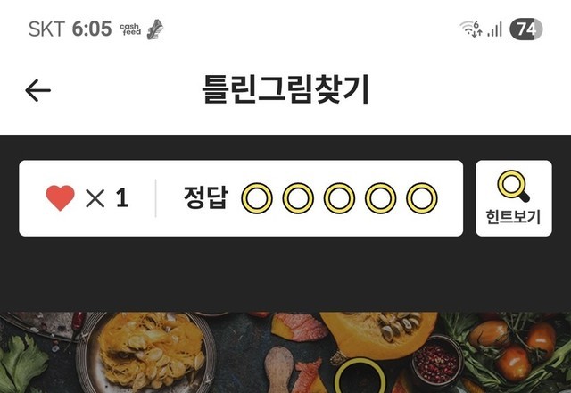Tap the cellular signal bars icon
The image size is (571, 393).
[x=494, y=29]
